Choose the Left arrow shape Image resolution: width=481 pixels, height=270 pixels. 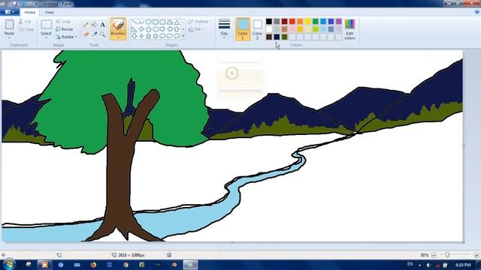pyautogui.click(x=170, y=29)
